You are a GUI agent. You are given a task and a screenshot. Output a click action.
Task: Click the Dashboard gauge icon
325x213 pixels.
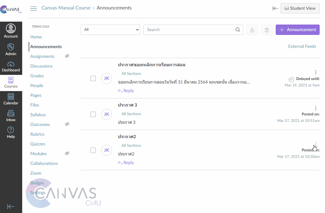click(11, 64)
